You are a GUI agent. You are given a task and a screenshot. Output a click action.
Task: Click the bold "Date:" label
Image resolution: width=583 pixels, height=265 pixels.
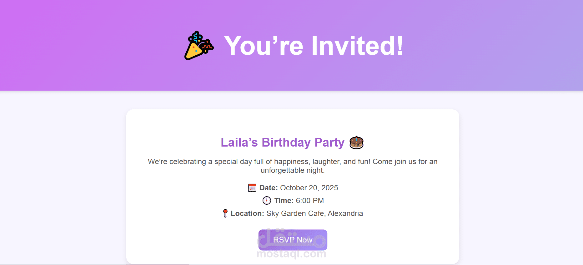coord(269,188)
